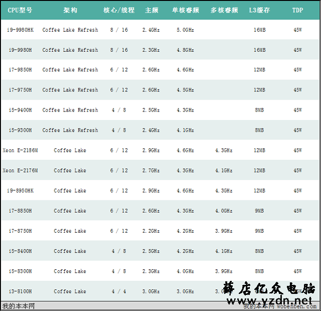Click the 主频 column header
This screenshot has height=311, width=321.
coord(151,10)
